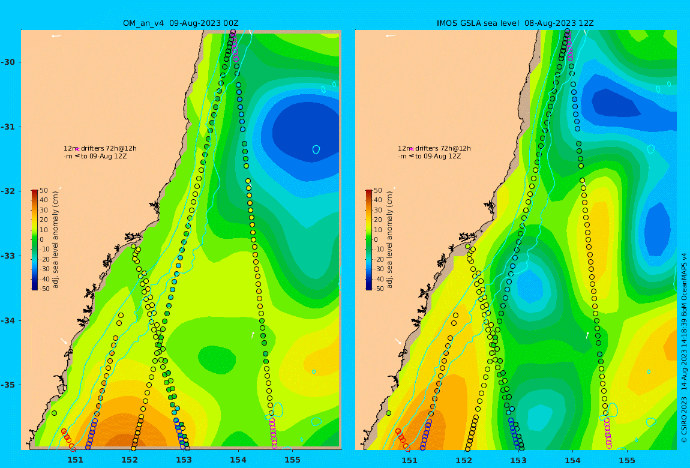690x468 pixels.
Task: Click the white arrow on the left map's coast
Action: (64, 341)
